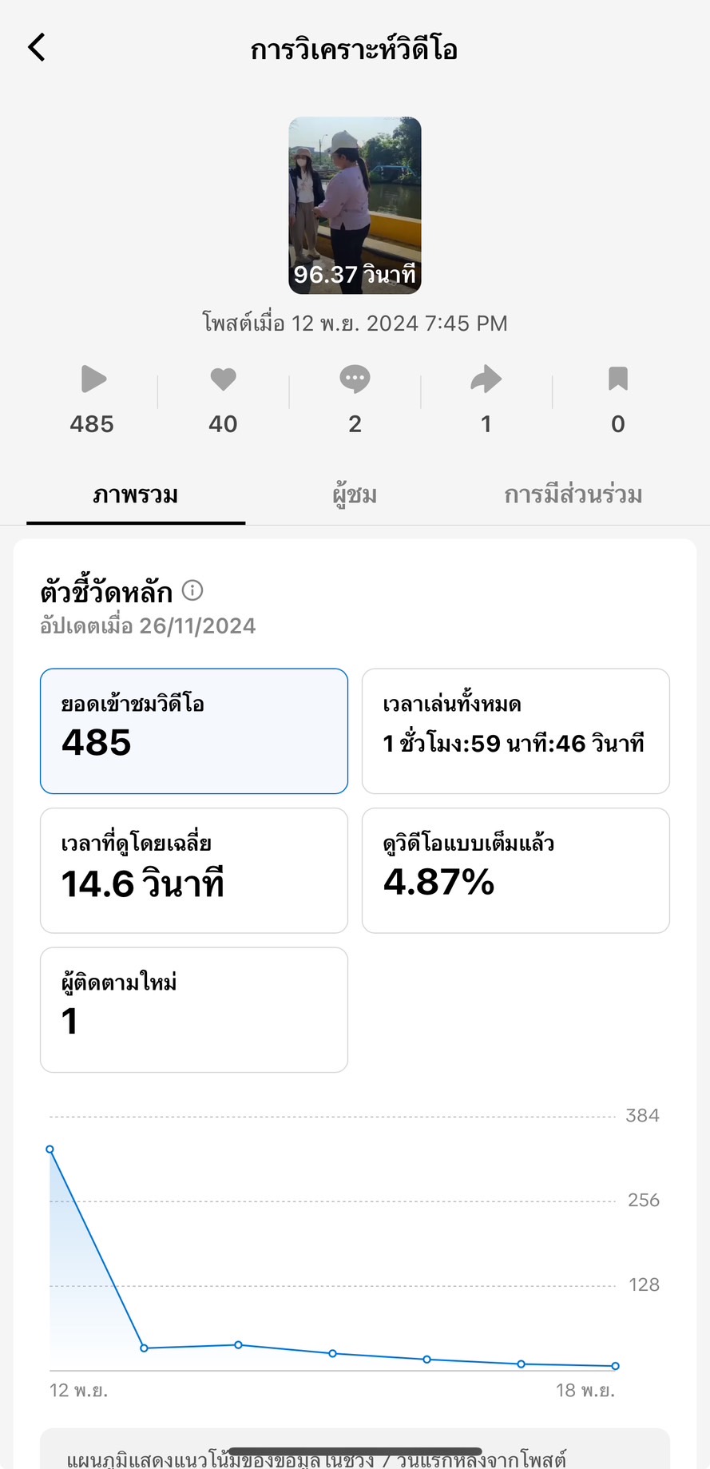Select the เวลาที่ดูโดยเฉลี่ย metric card

(194, 870)
